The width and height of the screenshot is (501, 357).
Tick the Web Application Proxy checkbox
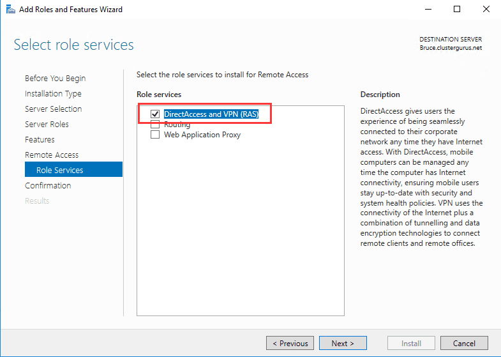[154, 135]
